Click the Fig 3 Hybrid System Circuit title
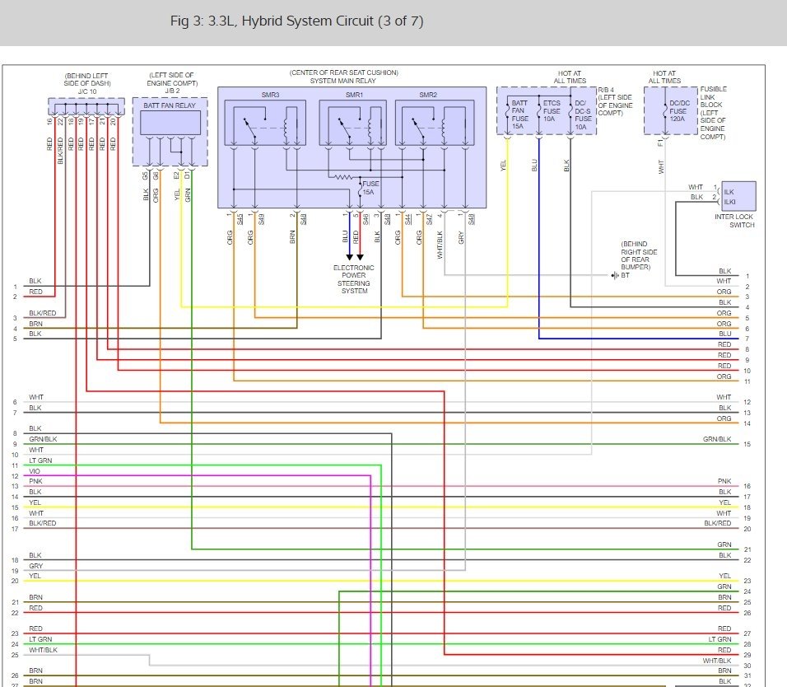Screen dimensions: 787x687 (296, 21)
